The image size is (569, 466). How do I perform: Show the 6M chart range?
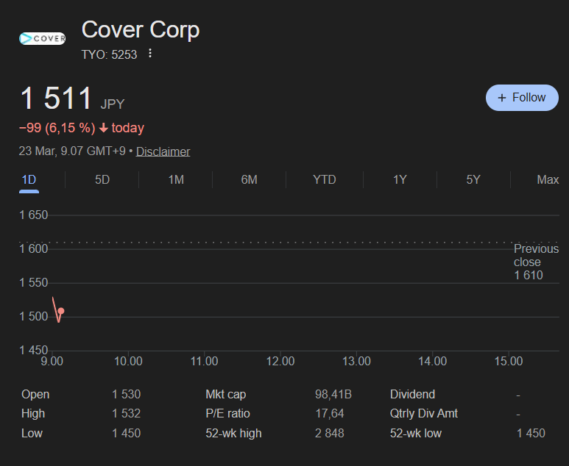point(250,180)
